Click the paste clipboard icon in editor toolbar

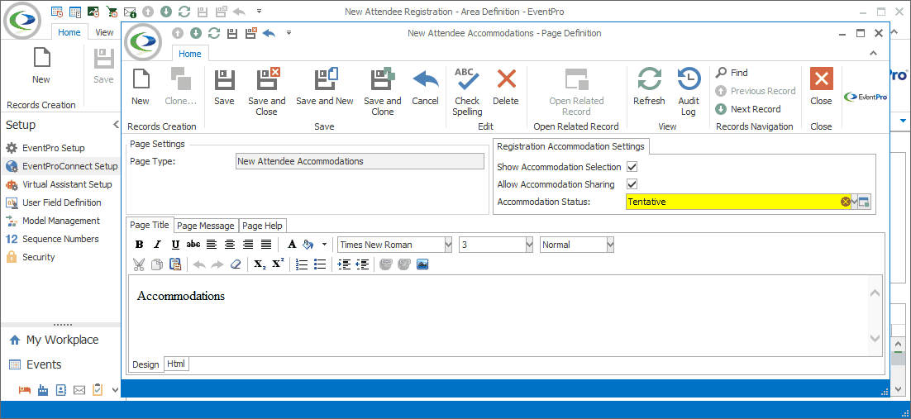coord(175,264)
